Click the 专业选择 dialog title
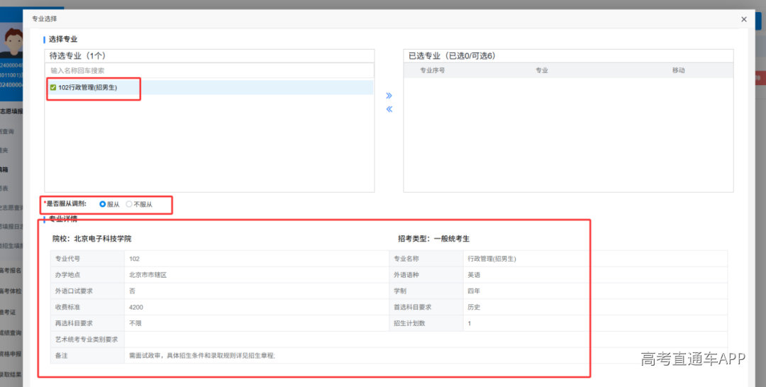Viewport: 766px width, 387px height. (x=45, y=19)
